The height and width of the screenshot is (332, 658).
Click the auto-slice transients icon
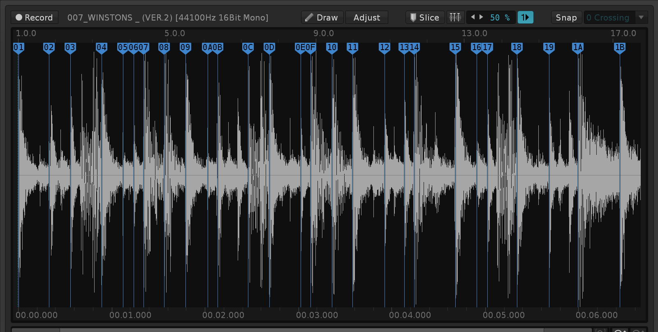pos(455,17)
